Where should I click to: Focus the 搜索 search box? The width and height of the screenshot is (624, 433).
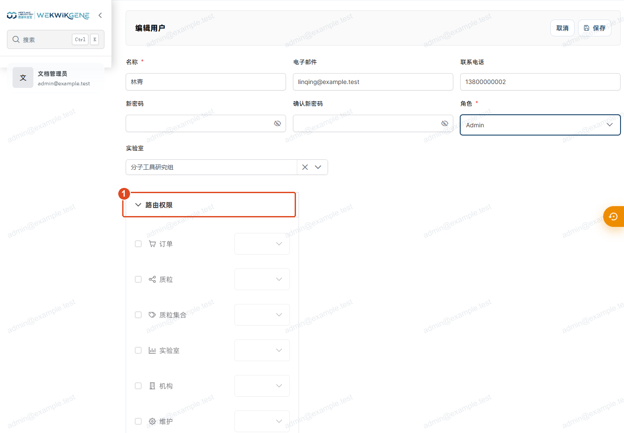pos(55,39)
